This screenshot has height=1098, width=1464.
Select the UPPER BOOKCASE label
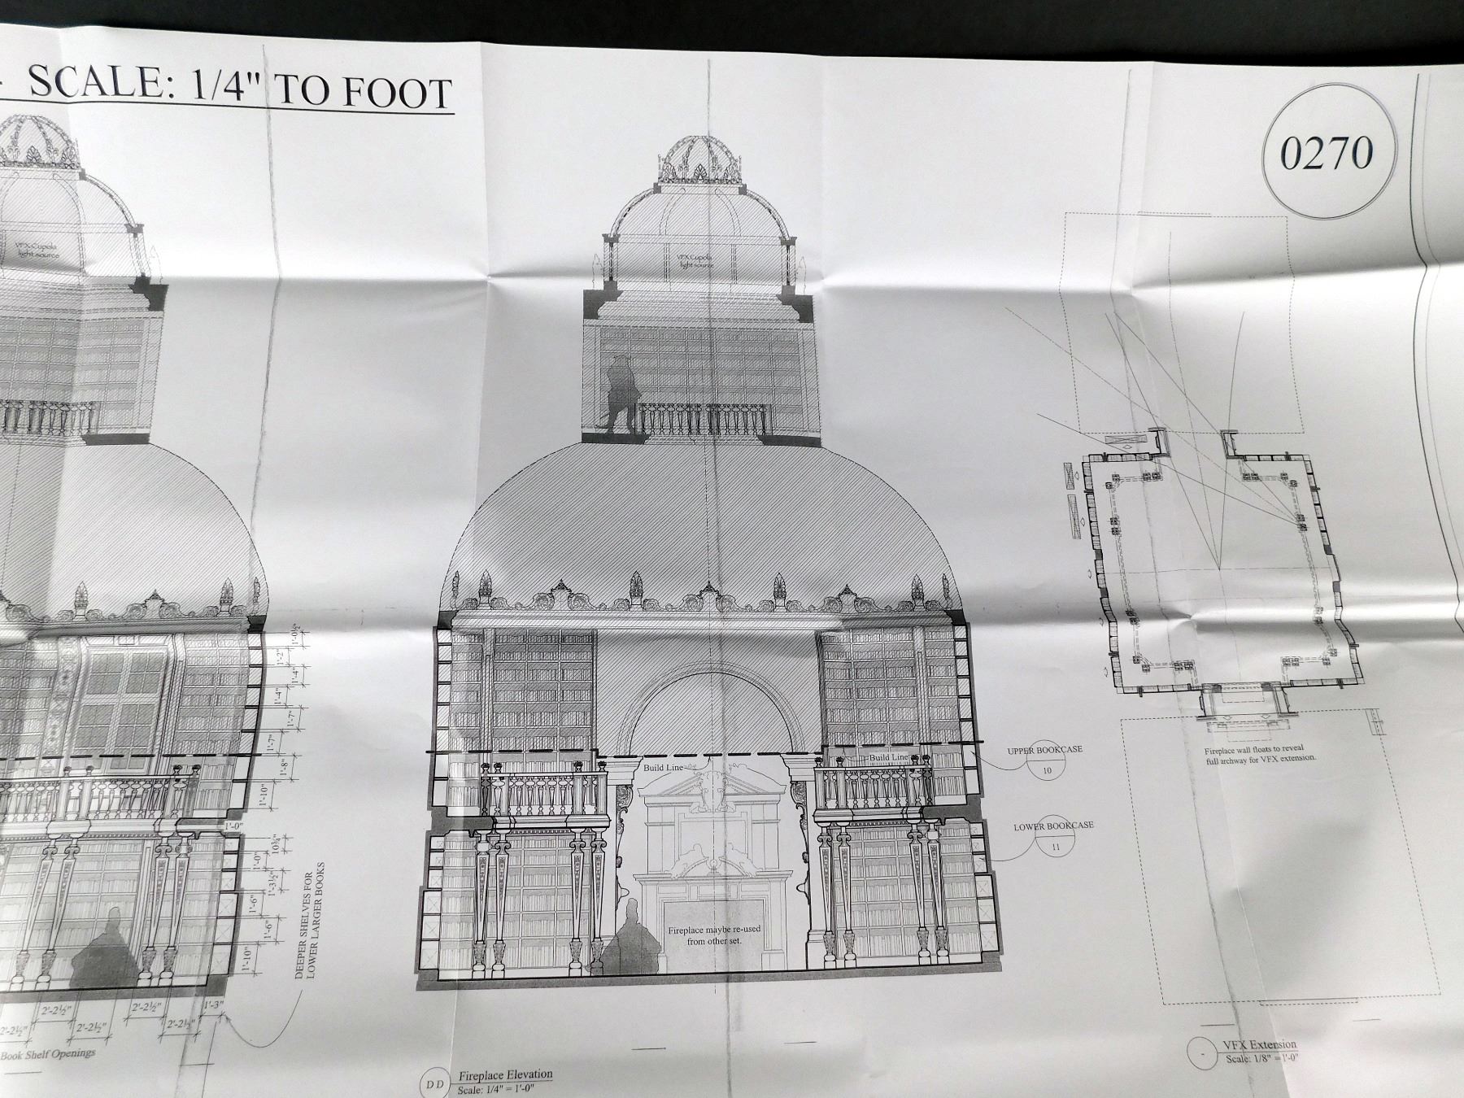[x=1044, y=749]
